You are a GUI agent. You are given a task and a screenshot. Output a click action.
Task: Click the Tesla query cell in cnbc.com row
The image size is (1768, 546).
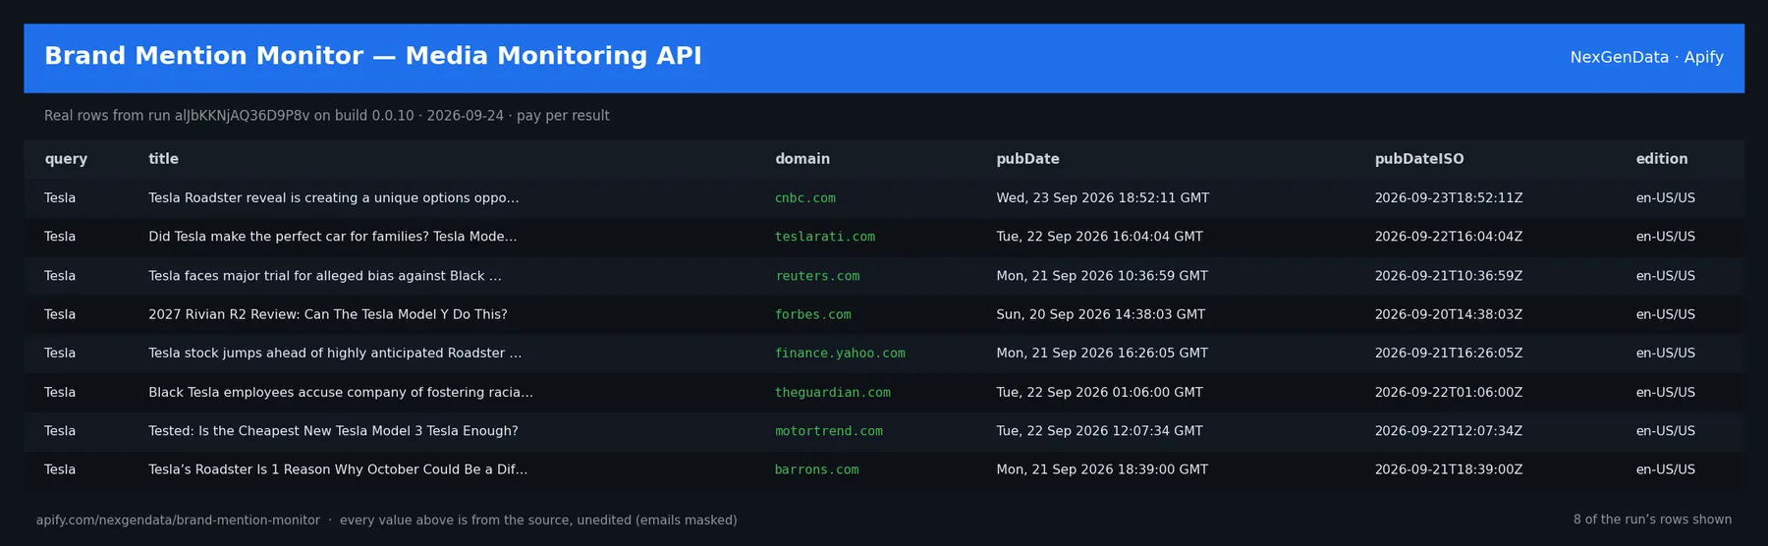tap(60, 198)
